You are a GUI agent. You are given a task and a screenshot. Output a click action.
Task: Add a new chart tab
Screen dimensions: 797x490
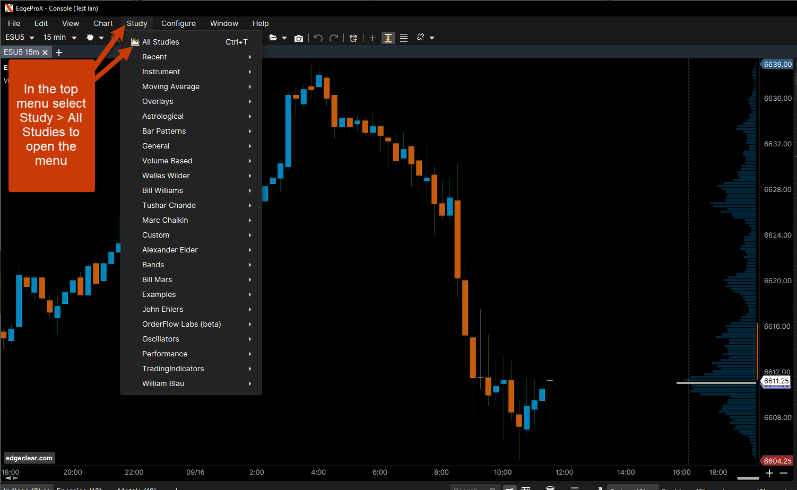59,52
